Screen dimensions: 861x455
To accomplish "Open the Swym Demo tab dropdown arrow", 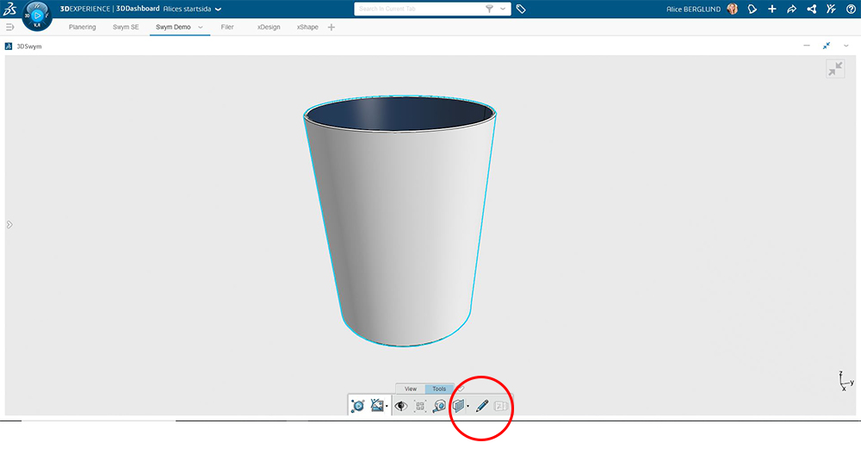I will [x=201, y=28].
